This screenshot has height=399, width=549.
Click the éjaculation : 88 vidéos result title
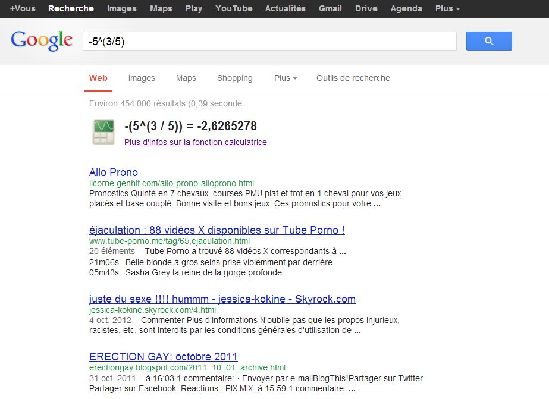point(217,230)
